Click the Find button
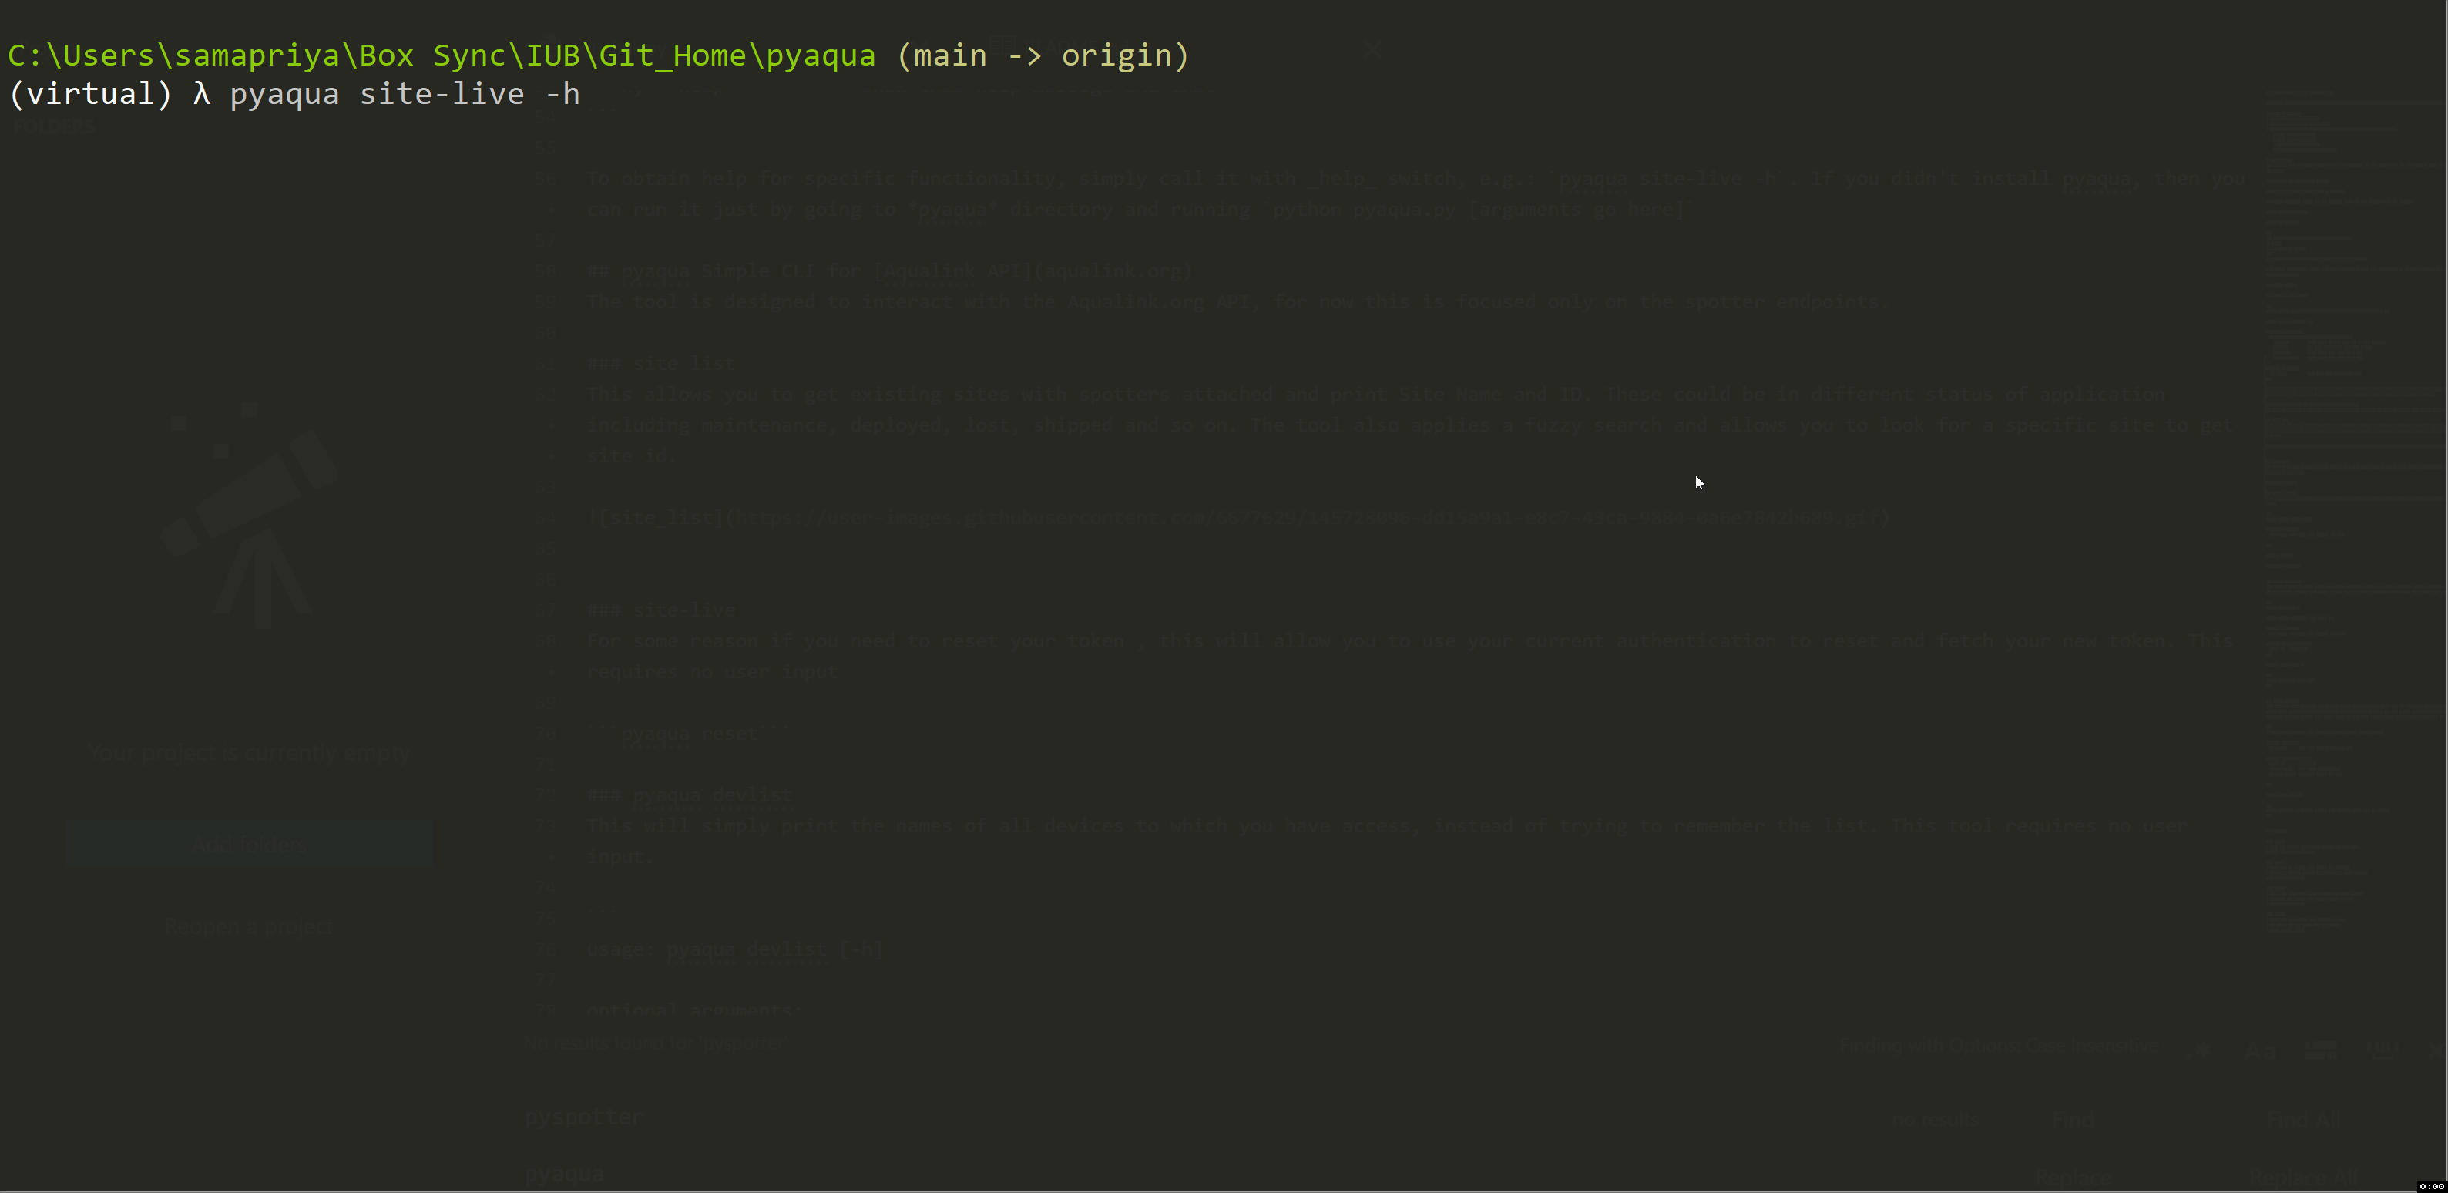This screenshot has width=2448, height=1193. pyautogui.click(x=2074, y=1120)
